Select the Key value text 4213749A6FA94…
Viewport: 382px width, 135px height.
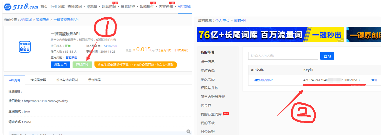(331, 80)
